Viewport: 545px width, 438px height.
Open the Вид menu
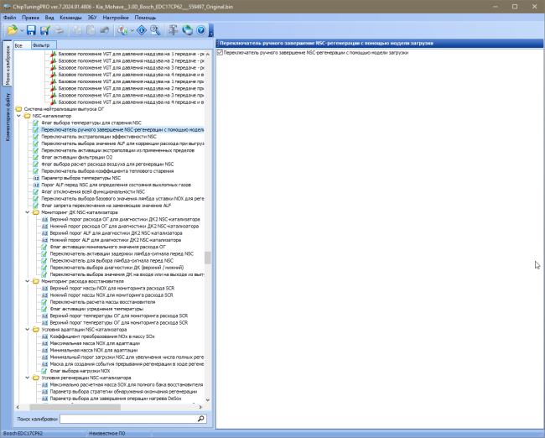(49, 18)
